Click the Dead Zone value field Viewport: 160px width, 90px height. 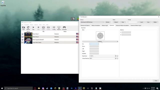click(x=102, y=56)
